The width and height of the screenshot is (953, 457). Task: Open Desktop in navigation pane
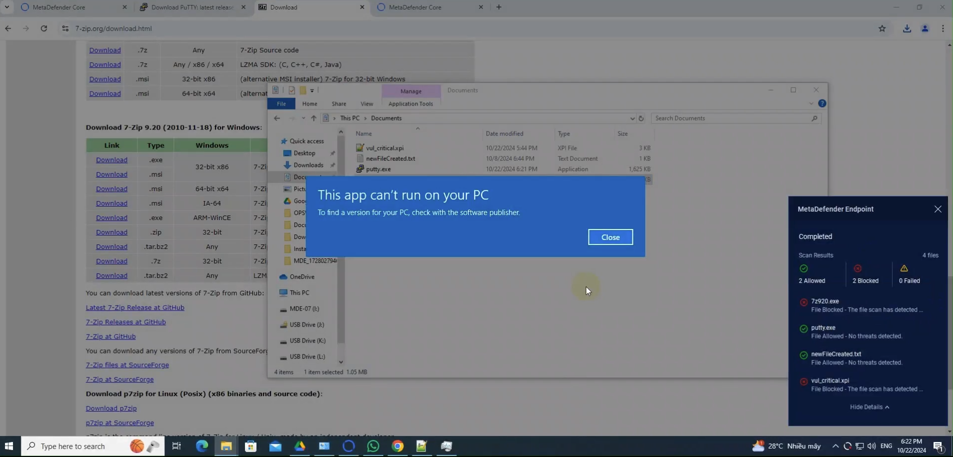[304, 153]
